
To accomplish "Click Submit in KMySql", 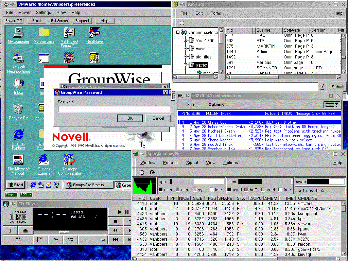I will [x=338, y=87].
